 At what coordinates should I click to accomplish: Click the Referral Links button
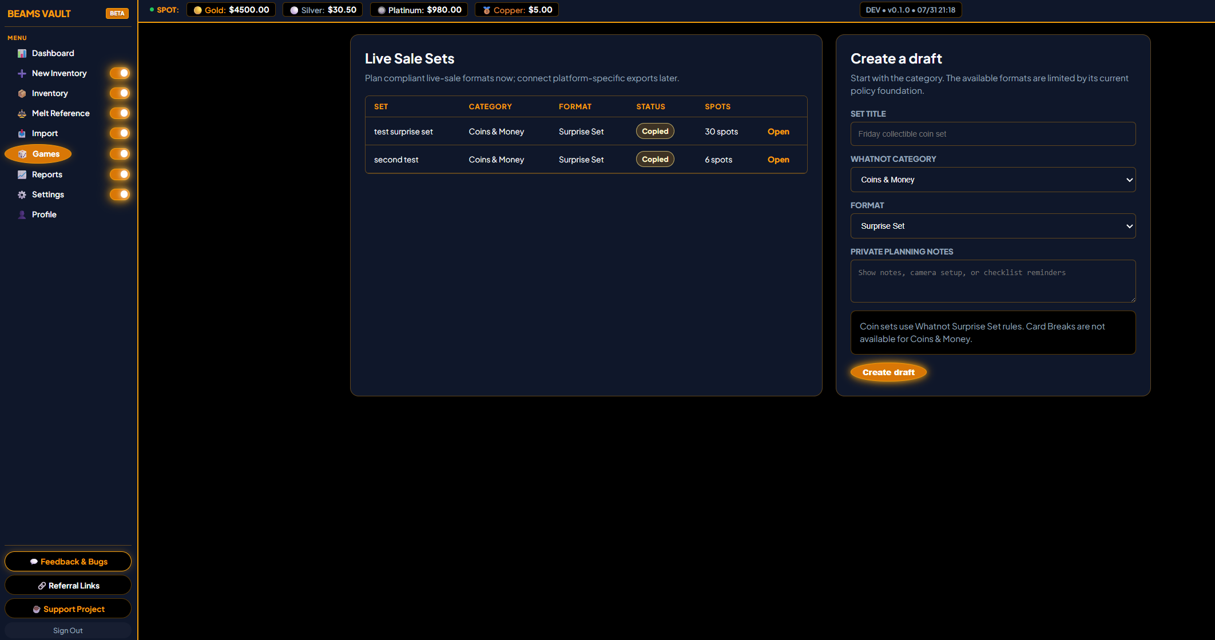tap(68, 586)
